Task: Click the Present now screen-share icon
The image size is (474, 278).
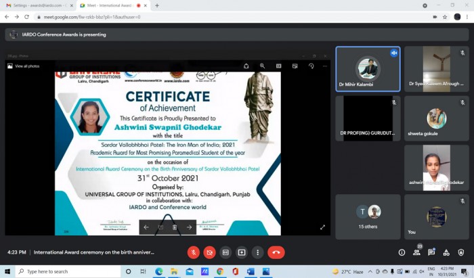Action: [242, 252]
